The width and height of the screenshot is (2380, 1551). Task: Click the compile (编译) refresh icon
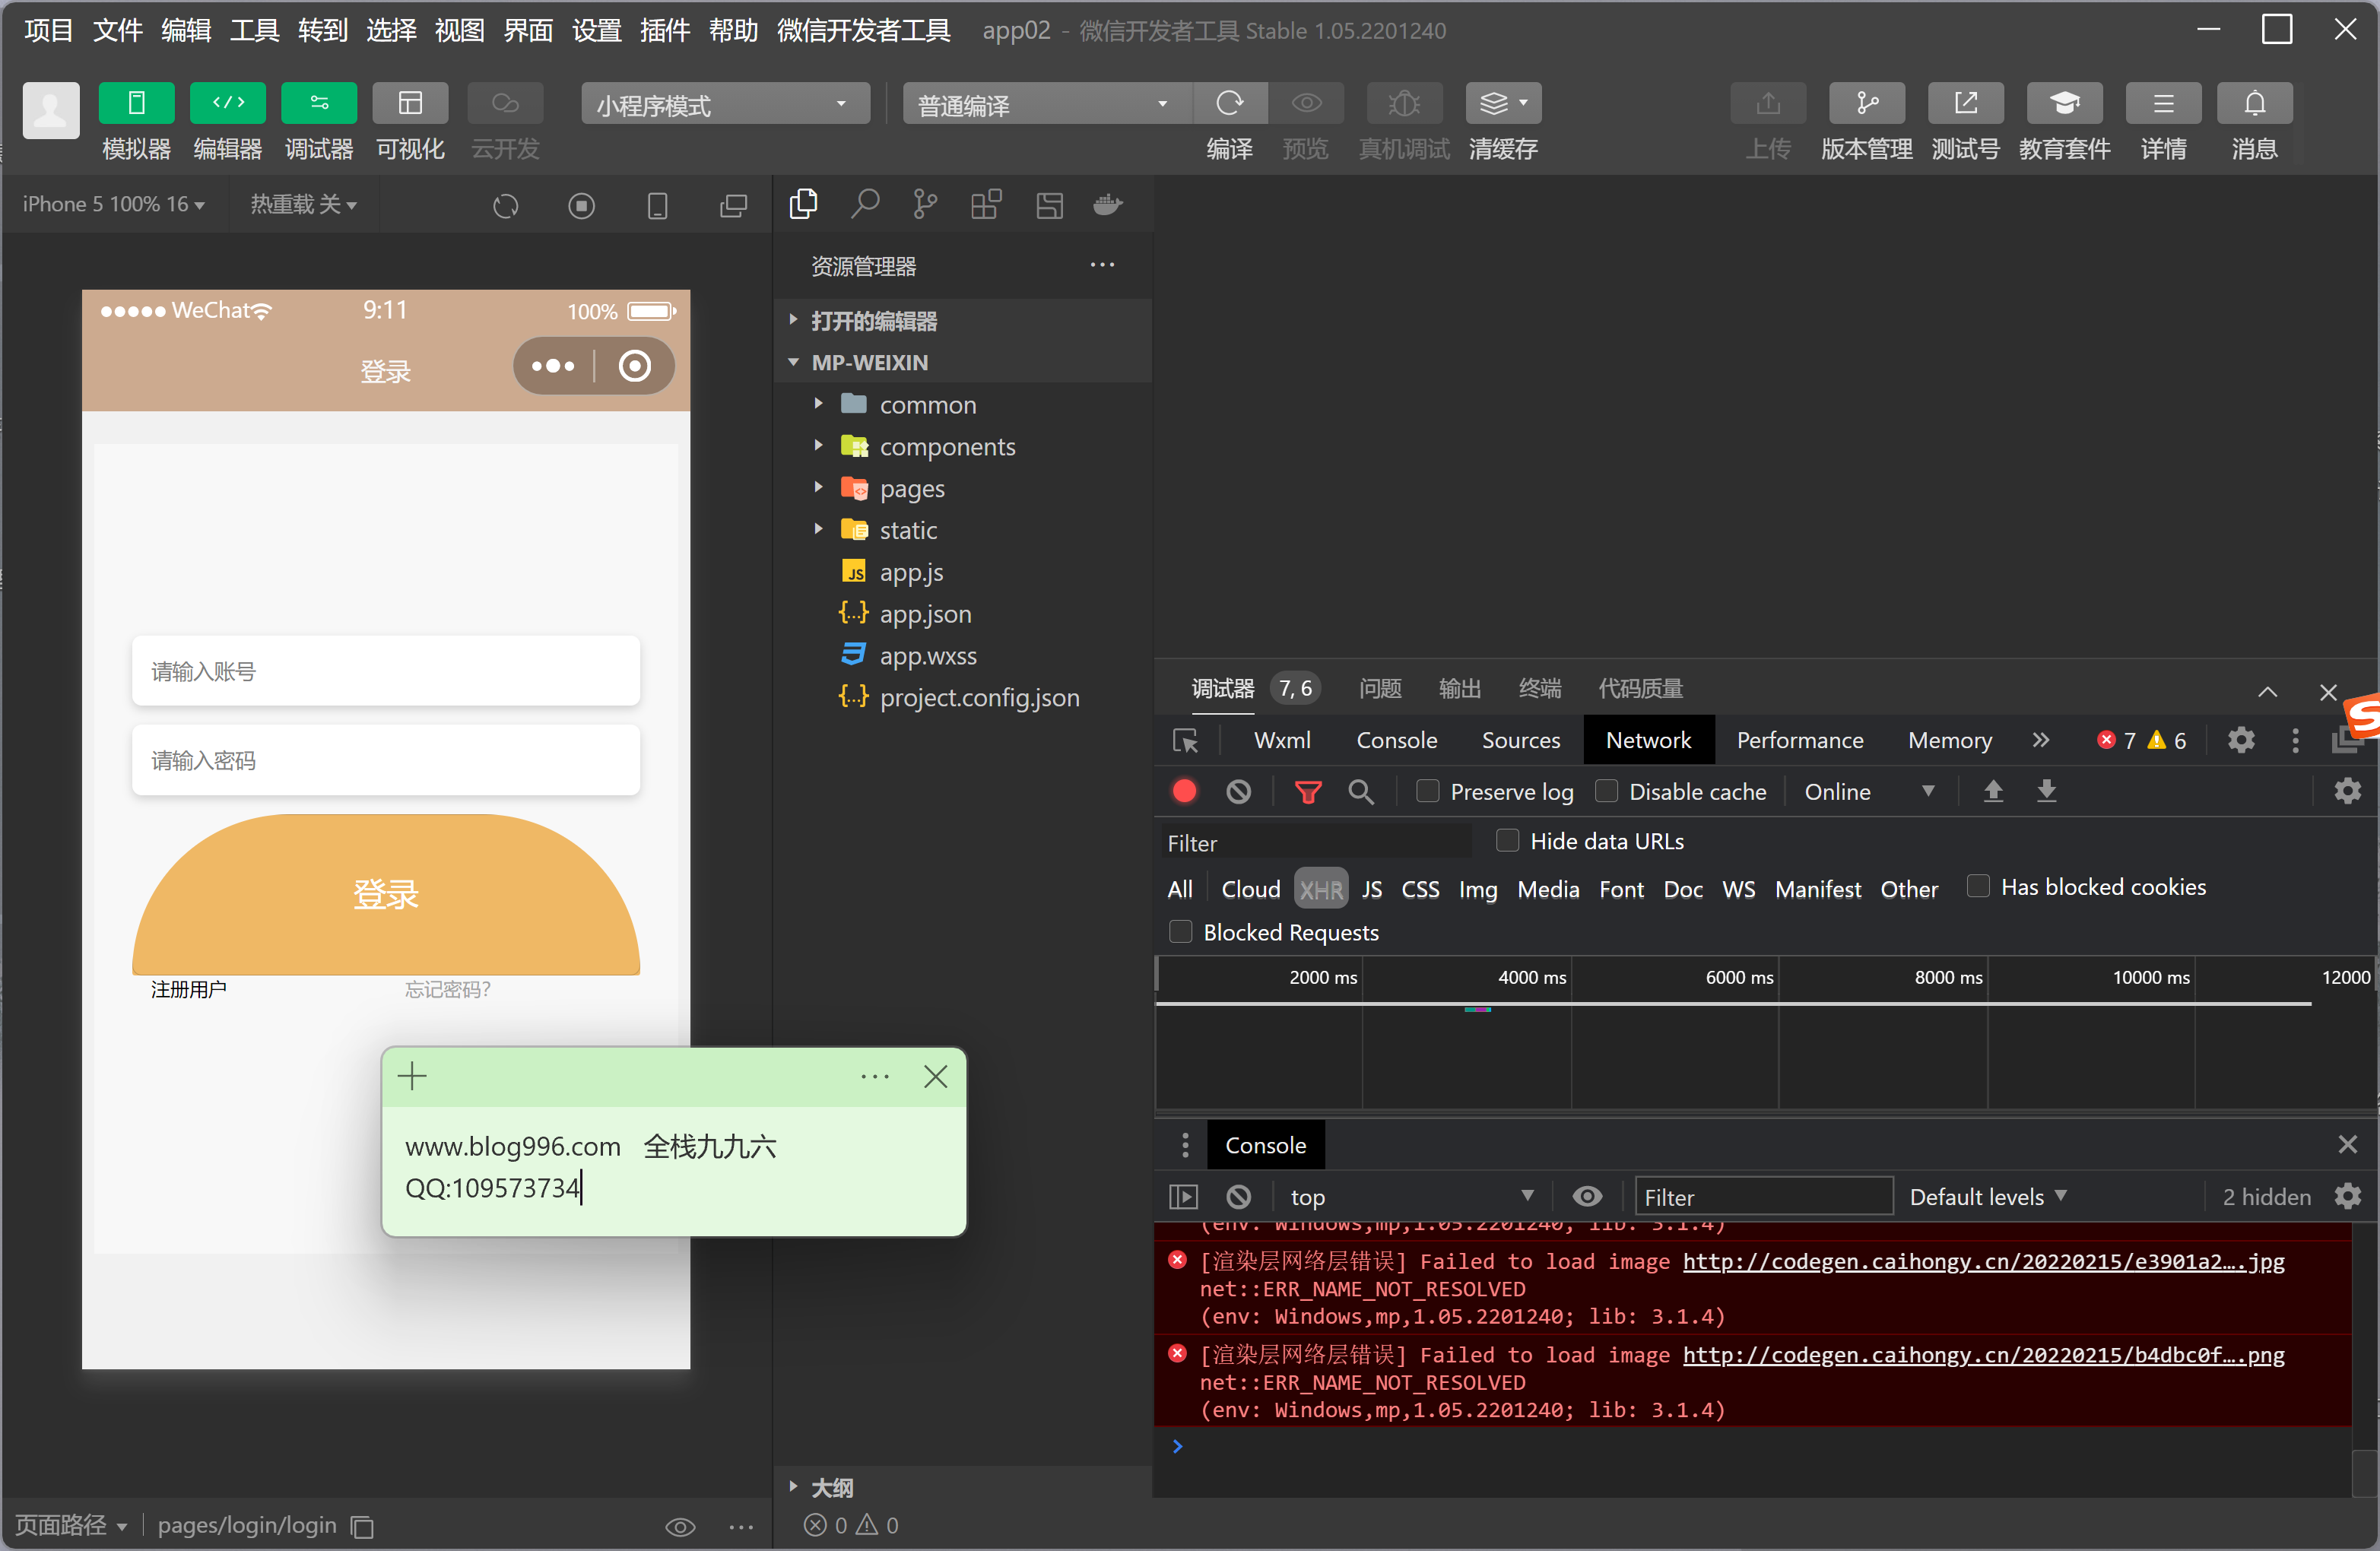[x=1229, y=103]
